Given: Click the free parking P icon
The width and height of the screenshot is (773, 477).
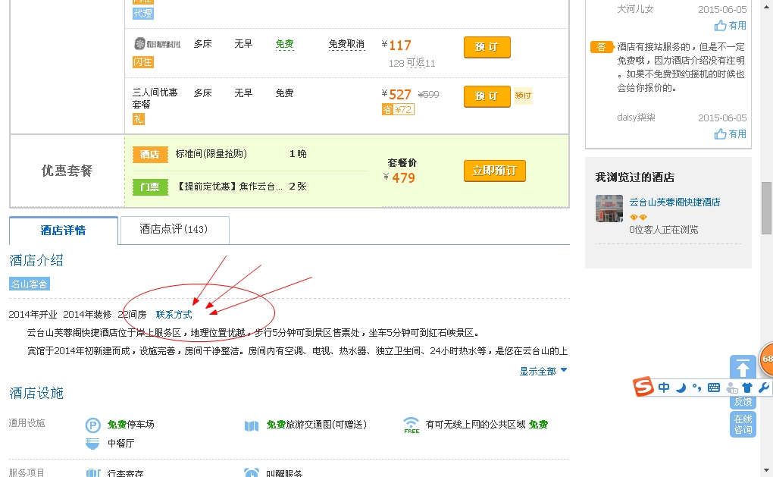Looking at the screenshot, I should pyautogui.click(x=92, y=425).
